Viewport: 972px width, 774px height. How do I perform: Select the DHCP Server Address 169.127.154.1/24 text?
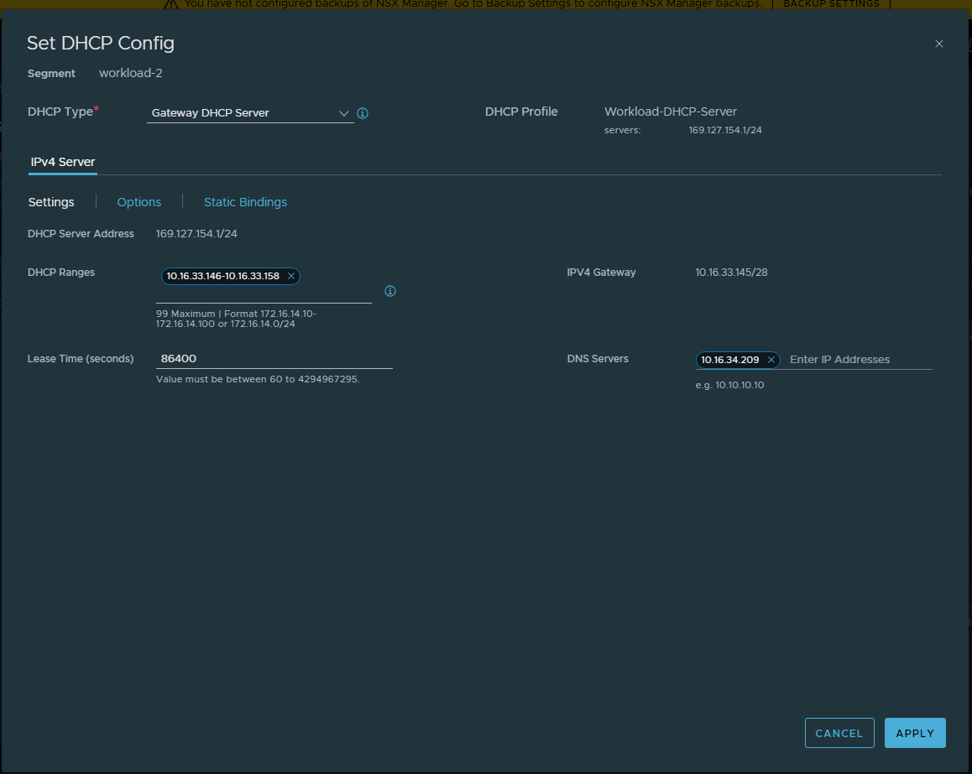click(196, 233)
